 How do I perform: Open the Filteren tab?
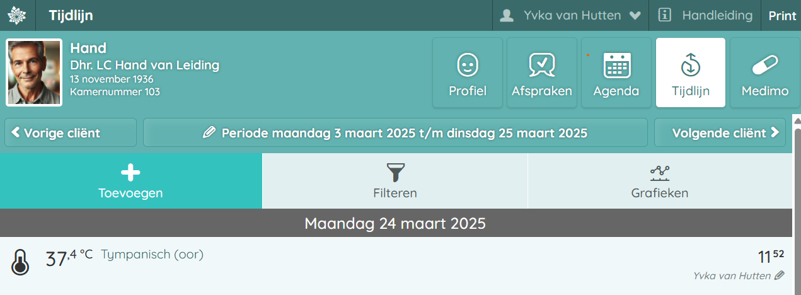pos(395,181)
